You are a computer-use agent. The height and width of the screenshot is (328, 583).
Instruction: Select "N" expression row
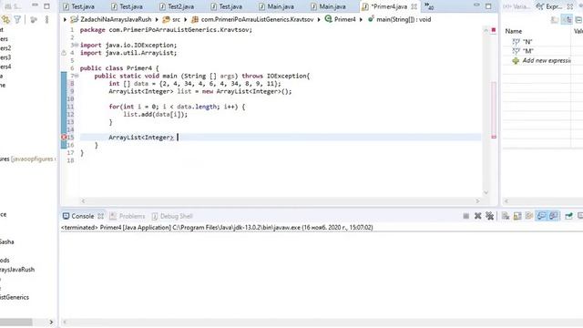pyautogui.click(x=537, y=42)
